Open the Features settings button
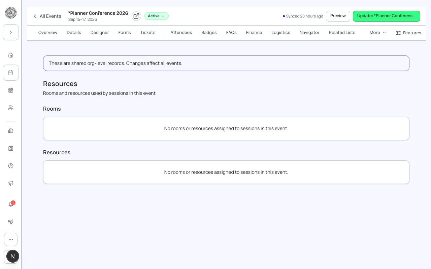This screenshot has width=431, height=269. (x=408, y=33)
